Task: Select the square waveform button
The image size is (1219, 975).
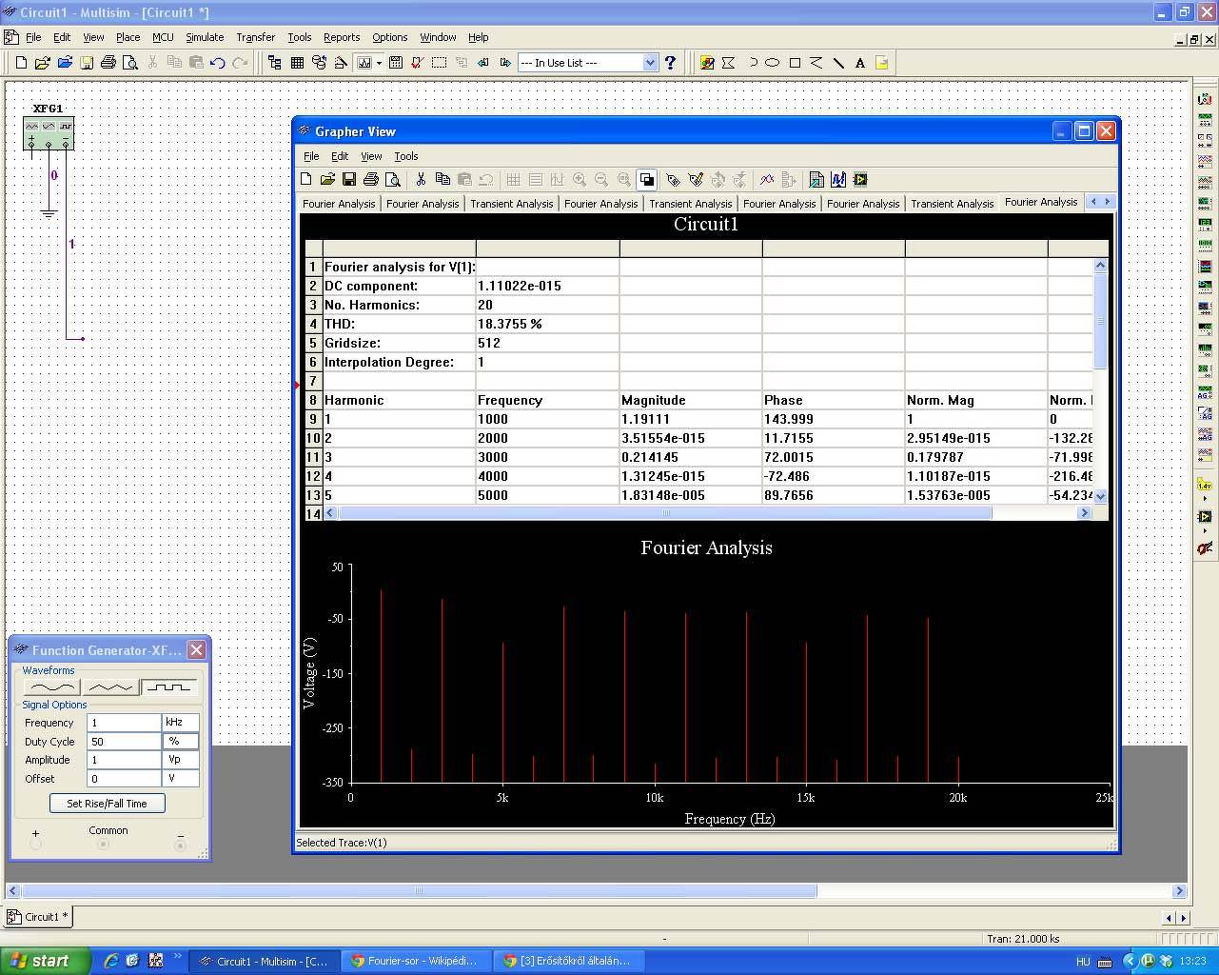Action: (168, 686)
